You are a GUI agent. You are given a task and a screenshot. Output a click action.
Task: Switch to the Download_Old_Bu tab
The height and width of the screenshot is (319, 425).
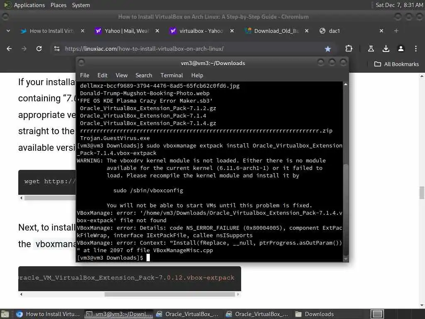(x=276, y=31)
